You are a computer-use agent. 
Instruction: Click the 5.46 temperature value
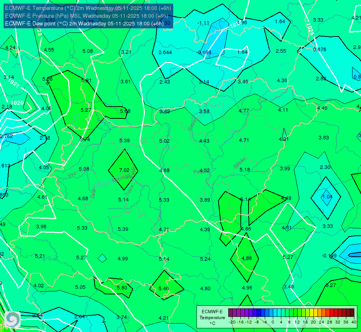pyautogui.click(x=164, y=288)
